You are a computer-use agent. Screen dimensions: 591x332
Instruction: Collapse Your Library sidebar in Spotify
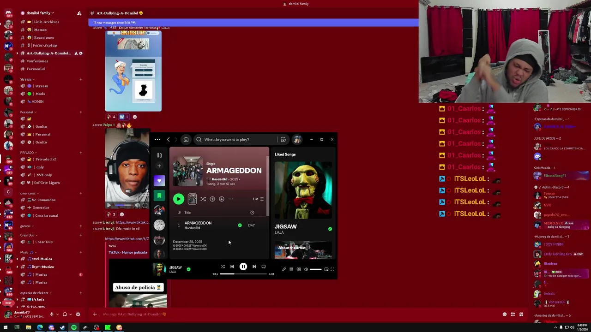coord(159,155)
